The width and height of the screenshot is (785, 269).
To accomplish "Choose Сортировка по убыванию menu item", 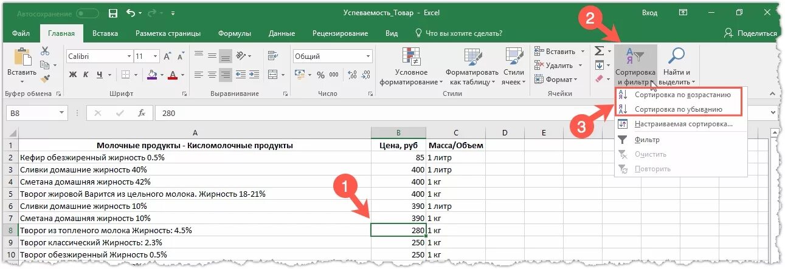I will (x=678, y=109).
